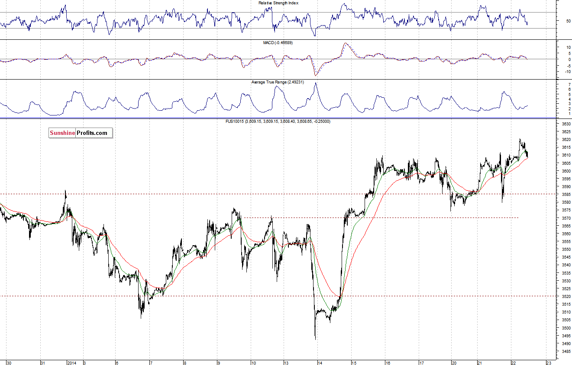This screenshot has width=572, height=365.
Task: Click the MACD (-0.46689) panel title
Action: pyautogui.click(x=278, y=42)
